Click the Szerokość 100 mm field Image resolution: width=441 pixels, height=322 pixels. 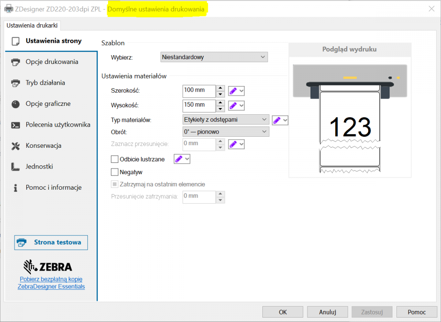point(199,91)
